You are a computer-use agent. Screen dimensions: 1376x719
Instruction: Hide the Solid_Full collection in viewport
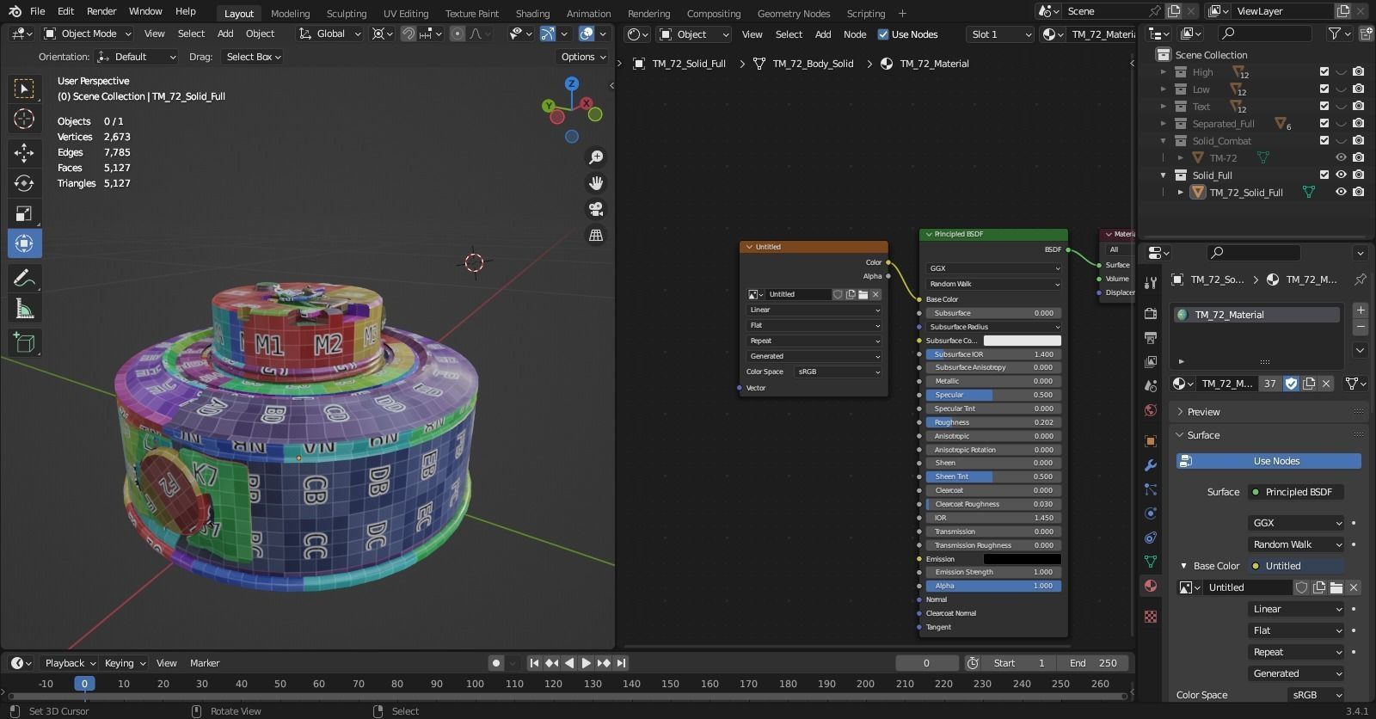click(1341, 175)
